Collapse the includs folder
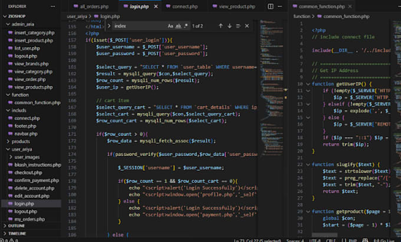 (x=8, y=110)
